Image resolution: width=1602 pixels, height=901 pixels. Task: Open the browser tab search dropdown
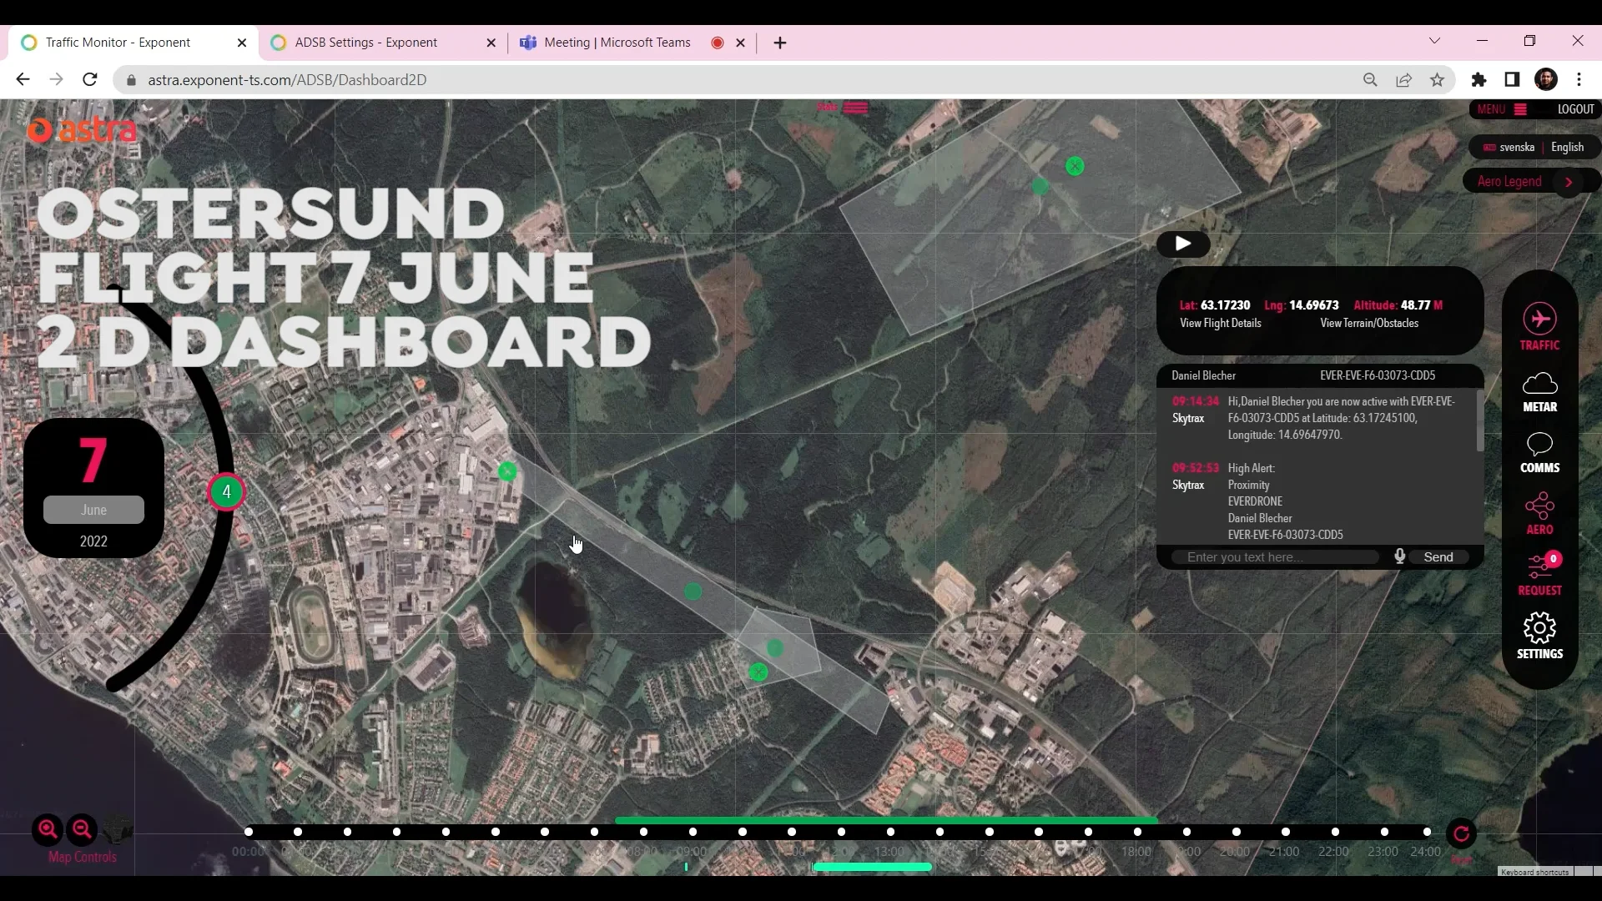pos(1436,41)
